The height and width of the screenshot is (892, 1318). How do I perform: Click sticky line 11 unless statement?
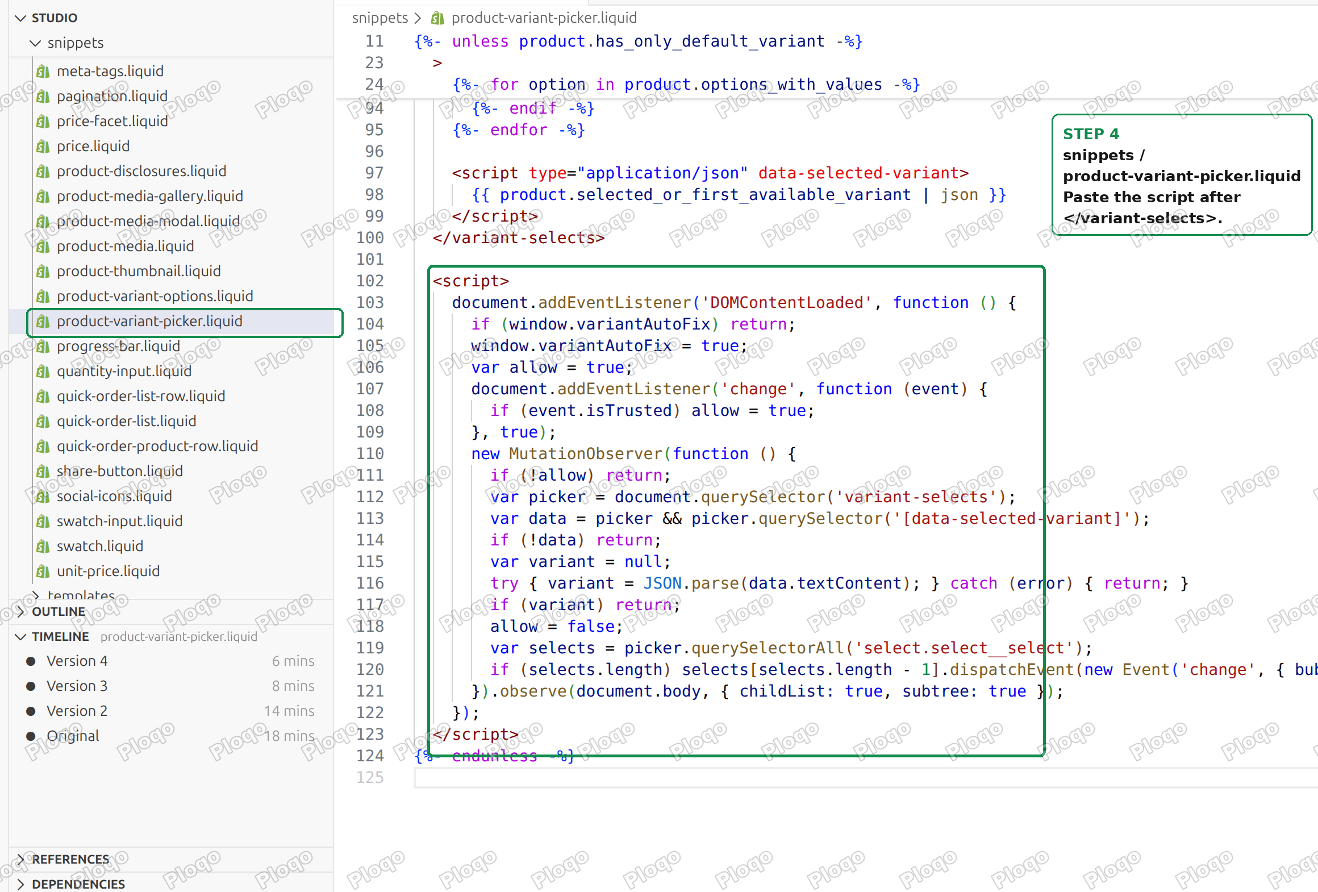point(639,41)
